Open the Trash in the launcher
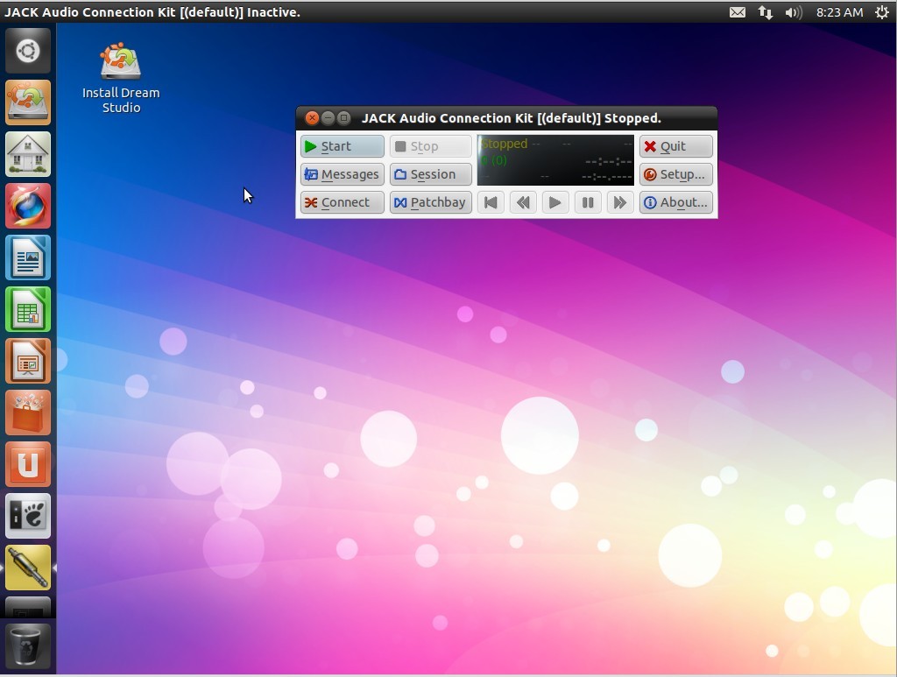Screen dimensions: 897x677 click(28, 645)
